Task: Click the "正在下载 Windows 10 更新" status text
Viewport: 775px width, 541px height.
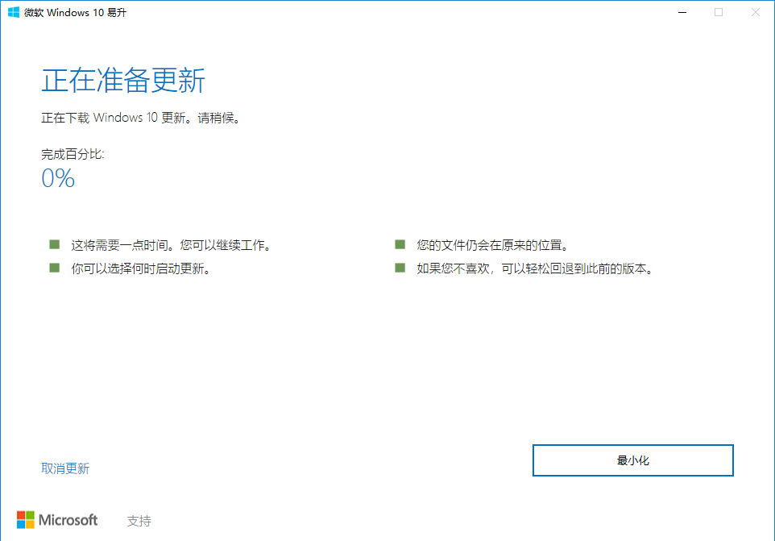Action: pyautogui.click(x=141, y=118)
